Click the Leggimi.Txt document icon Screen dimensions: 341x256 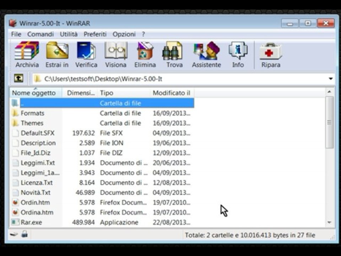tap(15, 162)
